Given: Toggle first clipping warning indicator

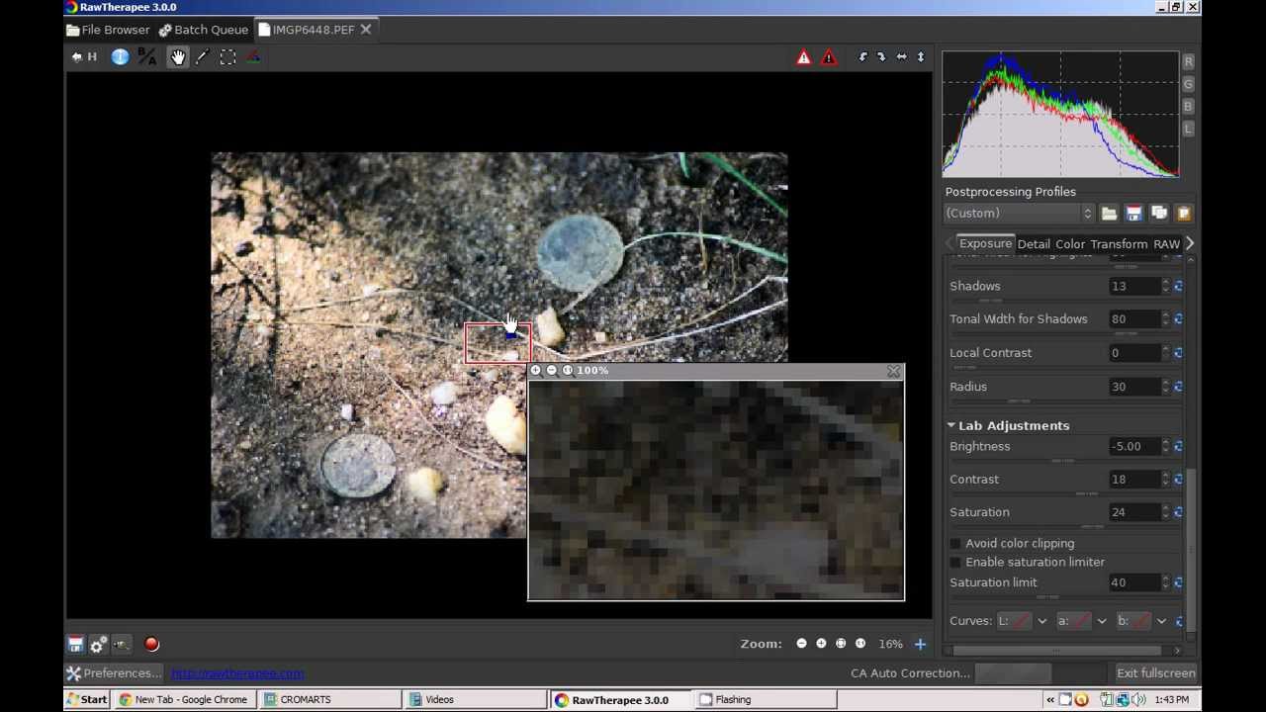Looking at the screenshot, I should pos(803,57).
